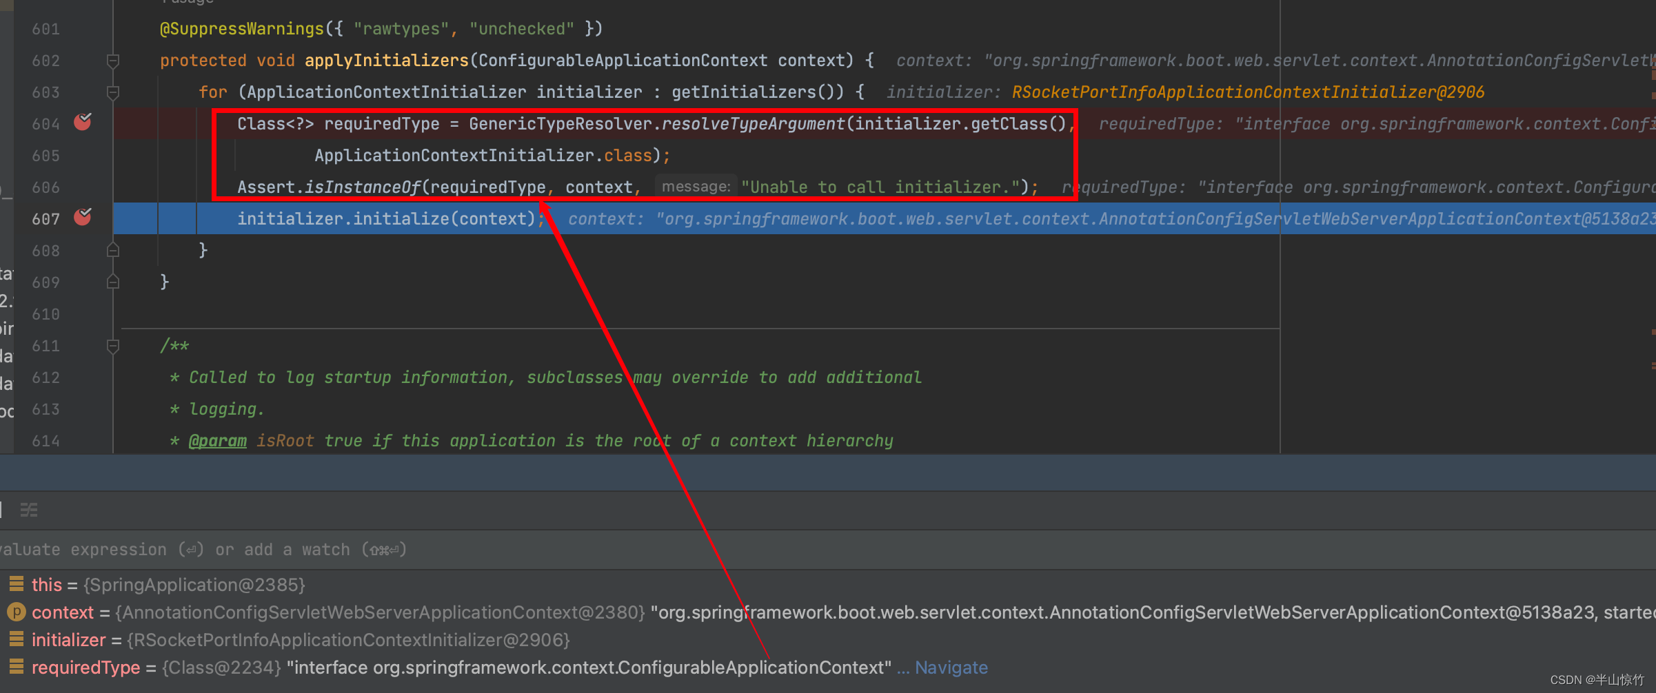Click getInitializers() call on line 603

pos(758,92)
